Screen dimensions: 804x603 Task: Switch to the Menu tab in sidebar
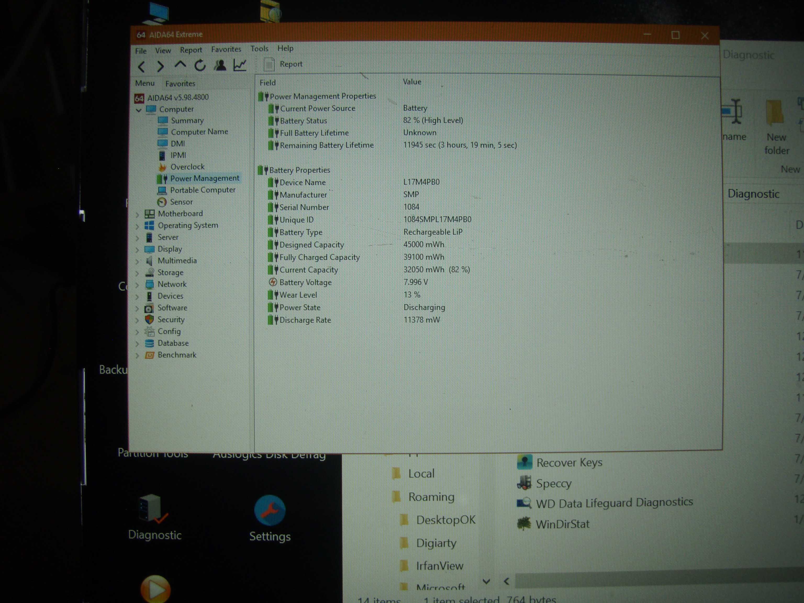click(145, 83)
